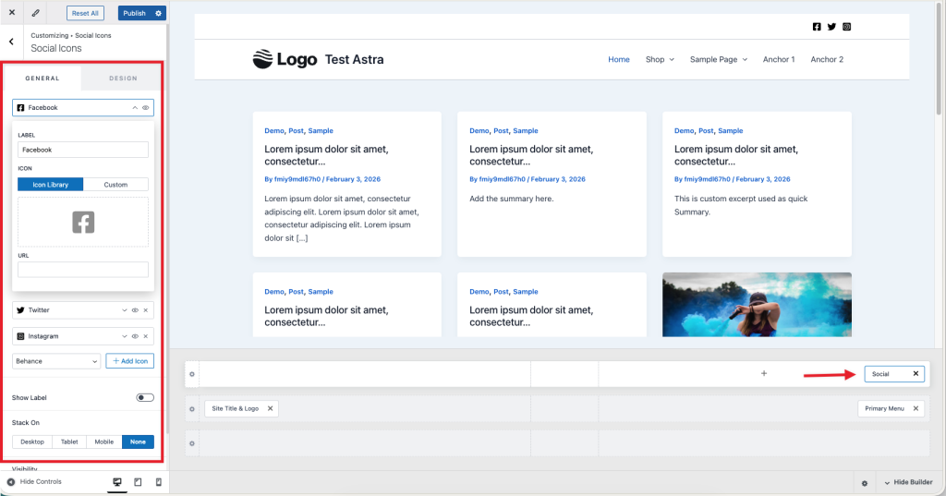Close the Customizer with the X icon

pyautogui.click(x=12, y=13)
